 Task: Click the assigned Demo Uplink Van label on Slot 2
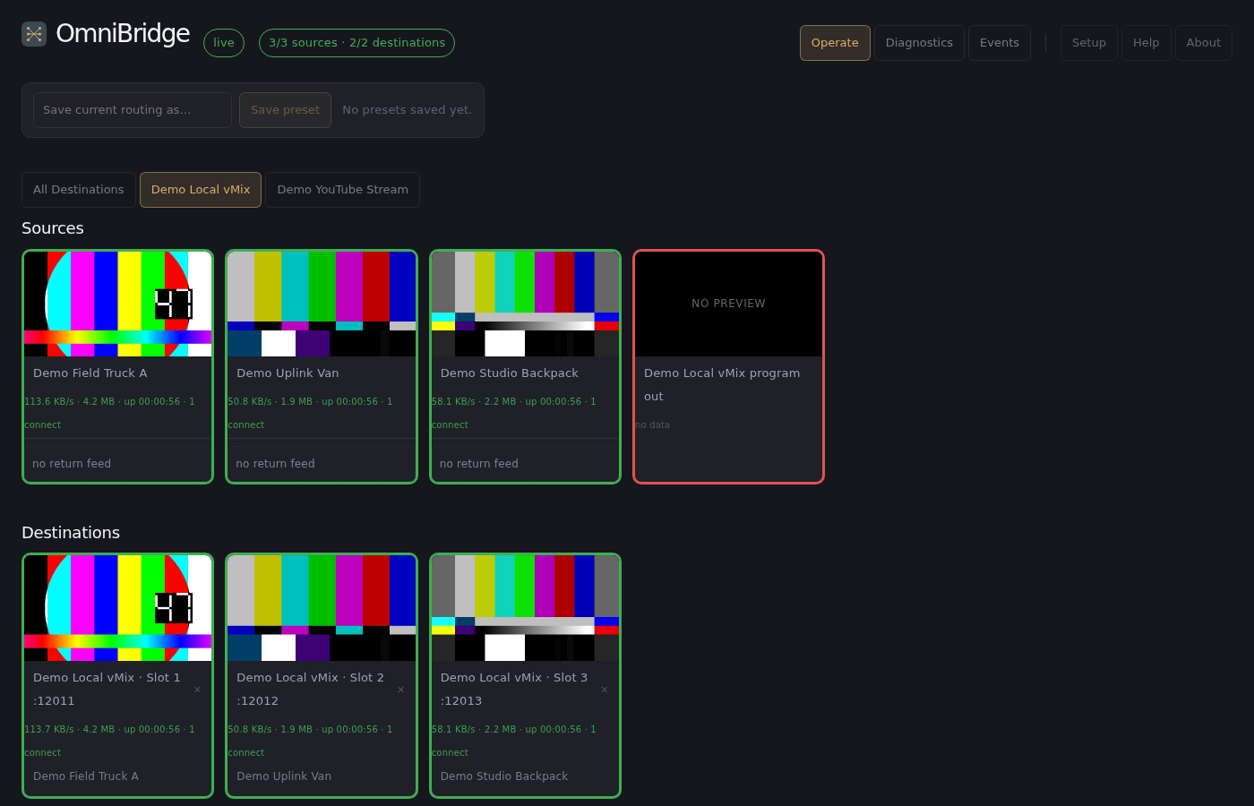(284, 776)
